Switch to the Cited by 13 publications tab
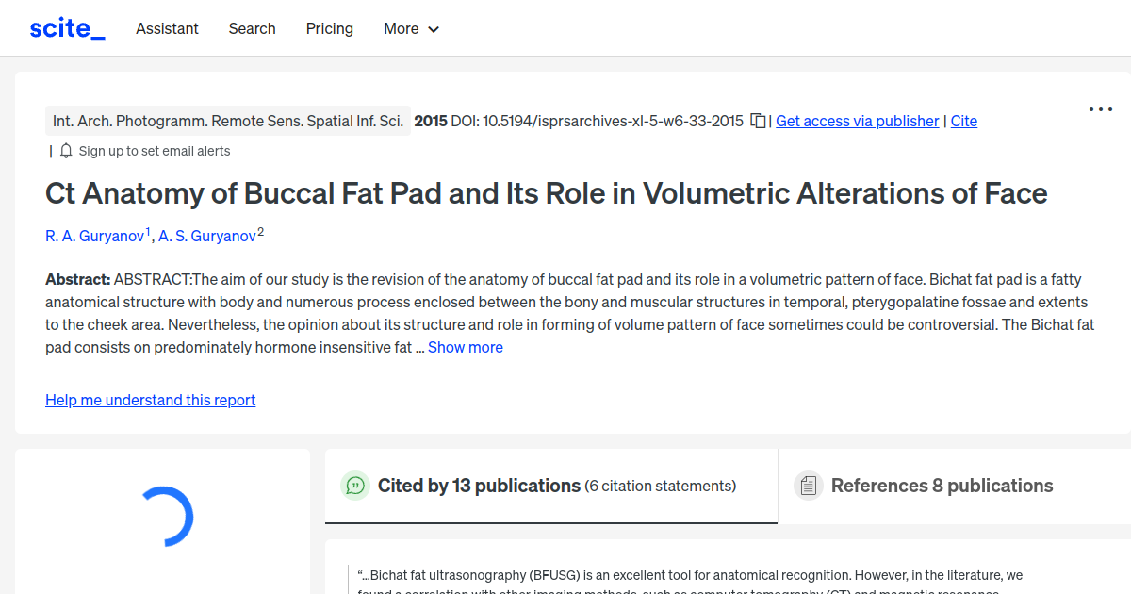The width and height of the screenshot is (1131, 594). (549, 485)
